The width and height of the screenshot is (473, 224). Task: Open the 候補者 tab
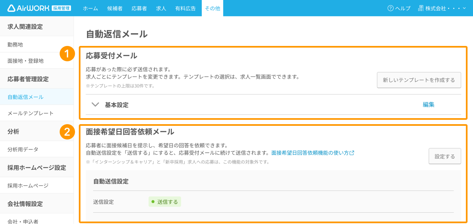click(x=115, y=8)
